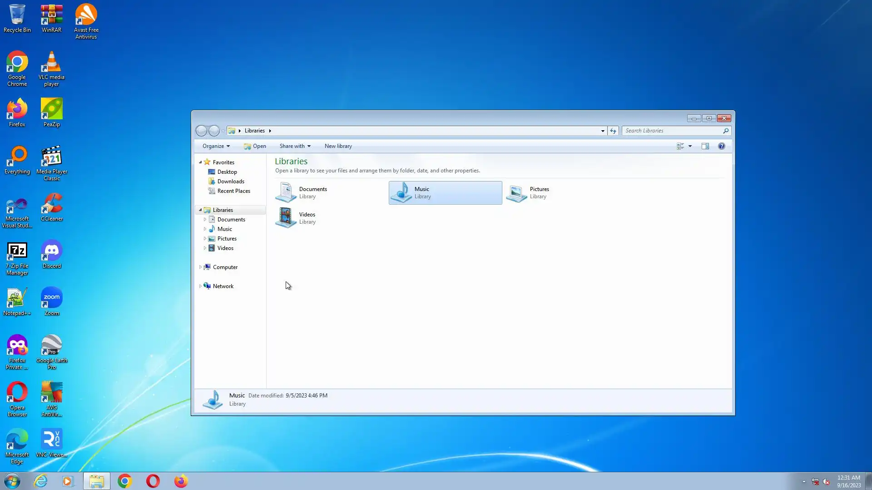Click the Back navigation arrow
Viewport: 872px width, 490px height.
[201, 131]
